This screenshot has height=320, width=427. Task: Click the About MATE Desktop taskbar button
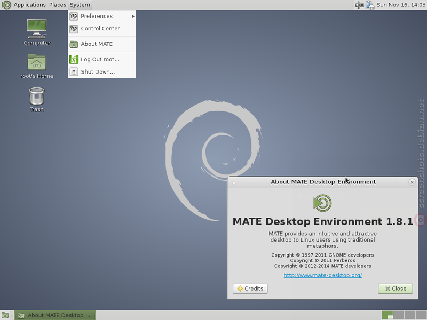pyautogui.click(x=56, y=315)
